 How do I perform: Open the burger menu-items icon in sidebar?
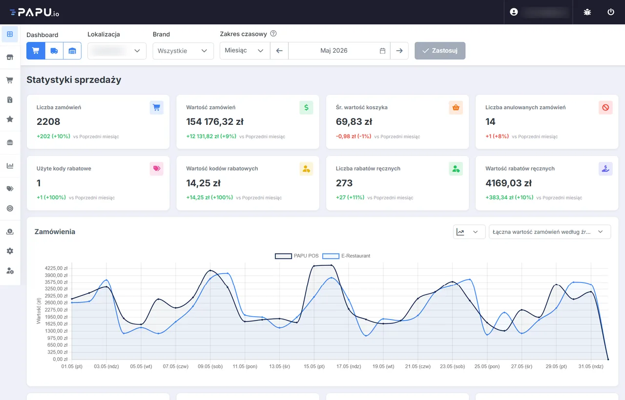tap(10, 142)
